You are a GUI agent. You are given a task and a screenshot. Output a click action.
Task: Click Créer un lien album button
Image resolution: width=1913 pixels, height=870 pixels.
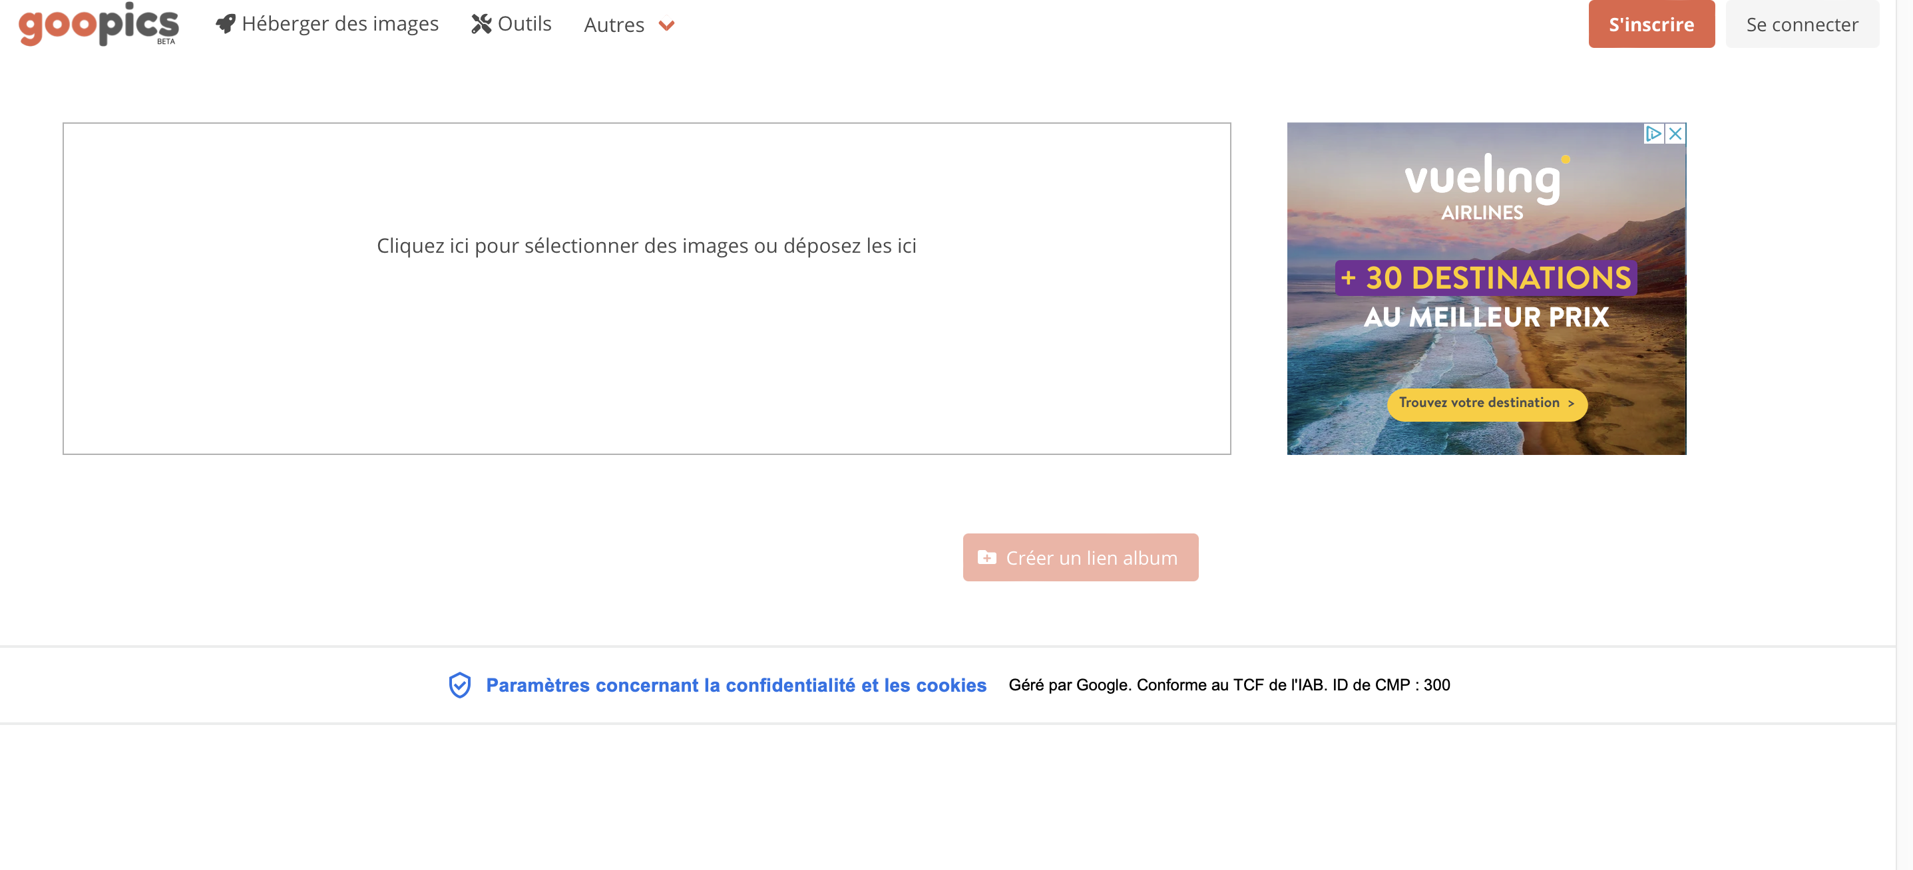(x=1080, y=557)
